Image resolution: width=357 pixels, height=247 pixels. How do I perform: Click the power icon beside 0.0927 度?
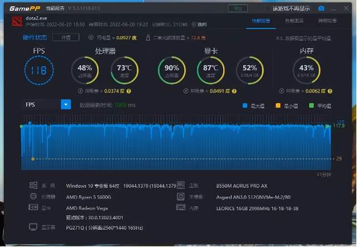tap(91, 37)
